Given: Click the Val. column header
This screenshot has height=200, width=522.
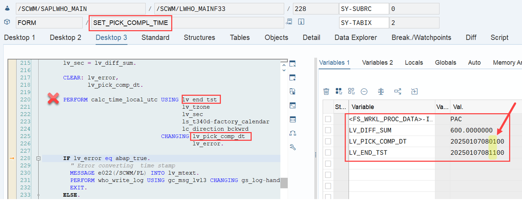Looking at the screenshot, I should click(486, 107).
